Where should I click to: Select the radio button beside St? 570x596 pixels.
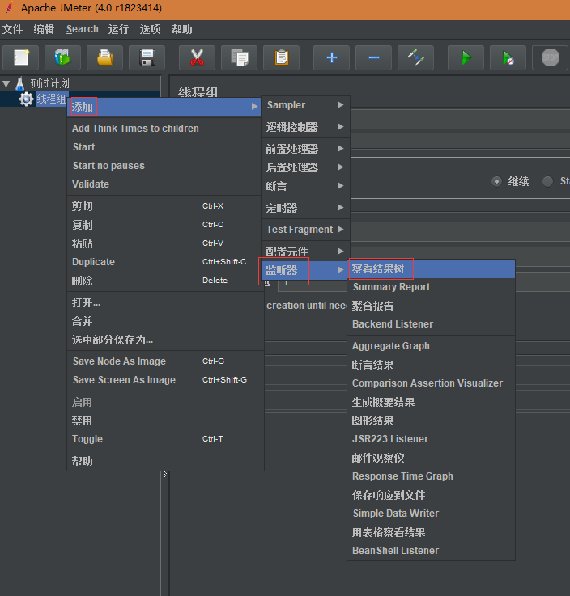click(x=547, y=181)
